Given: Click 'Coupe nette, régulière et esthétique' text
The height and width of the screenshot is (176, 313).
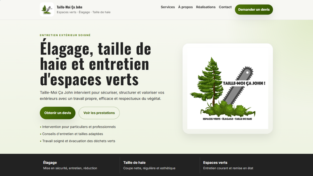Looking at the screenshot, I should pyautogui.click(x=149, y=168).
